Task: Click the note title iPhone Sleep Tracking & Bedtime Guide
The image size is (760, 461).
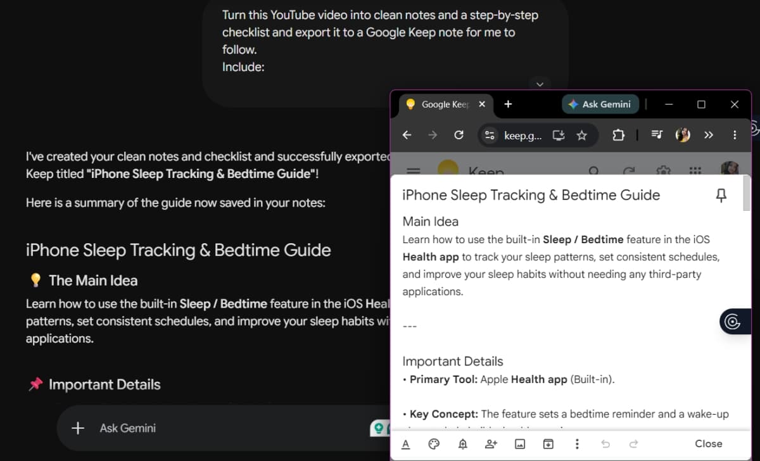Action: pos(531,195)
